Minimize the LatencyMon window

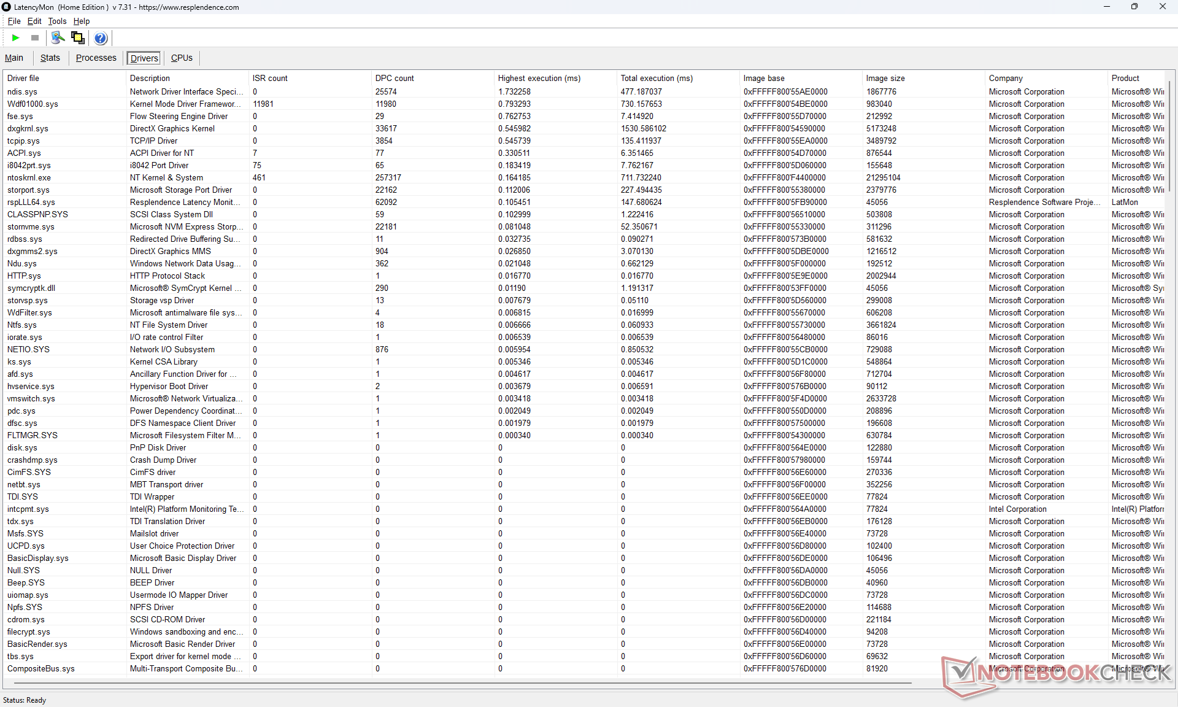tap(1107, 7)
